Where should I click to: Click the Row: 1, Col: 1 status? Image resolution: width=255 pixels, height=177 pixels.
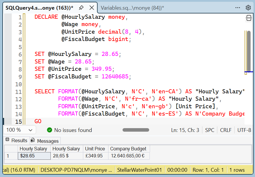[x=208, y=170]
